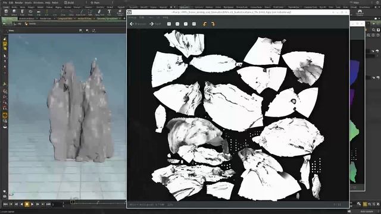Image resolution: width=381 pixels, height=214 pixels.
Task: Open the Help menu in Houdini
Action: point(48,2)
